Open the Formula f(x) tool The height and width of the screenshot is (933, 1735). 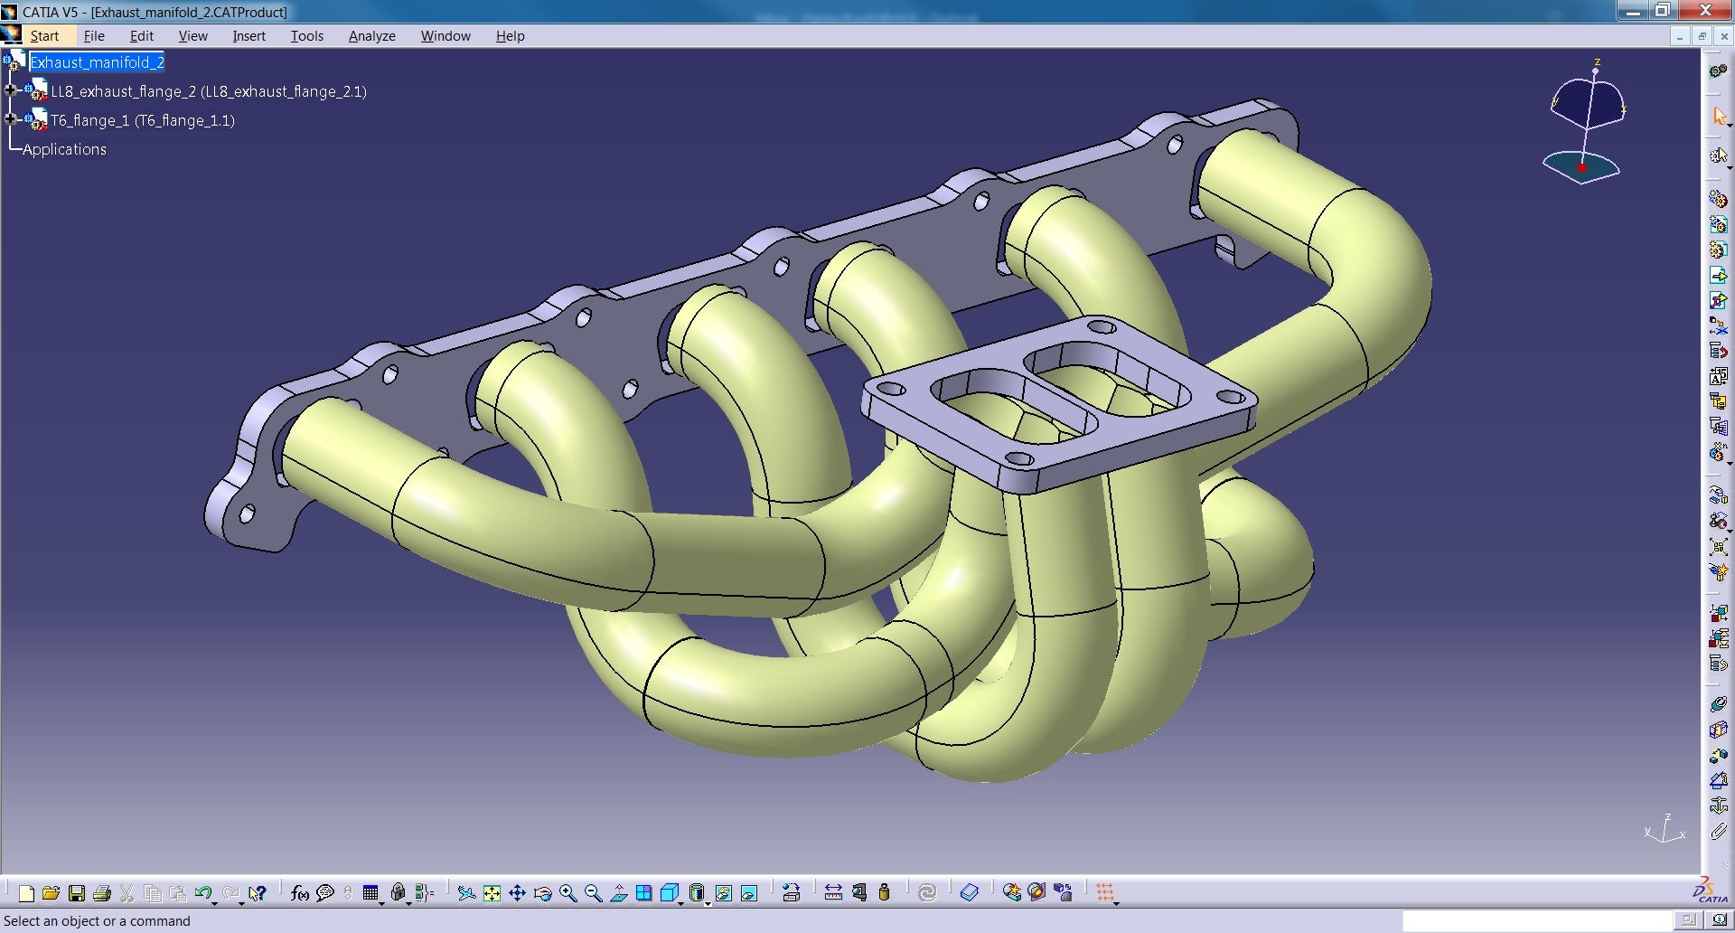click(300, 893)
